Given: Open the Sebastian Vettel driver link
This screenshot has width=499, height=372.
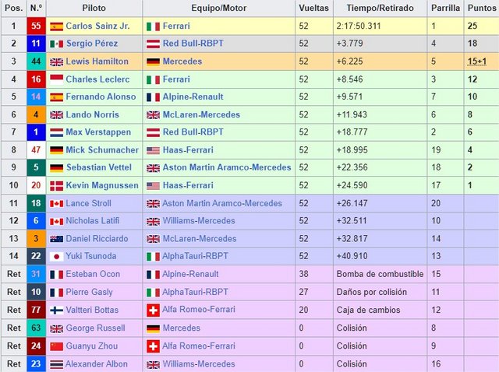Looking at the screenshot, I should [x=99, y=167].
